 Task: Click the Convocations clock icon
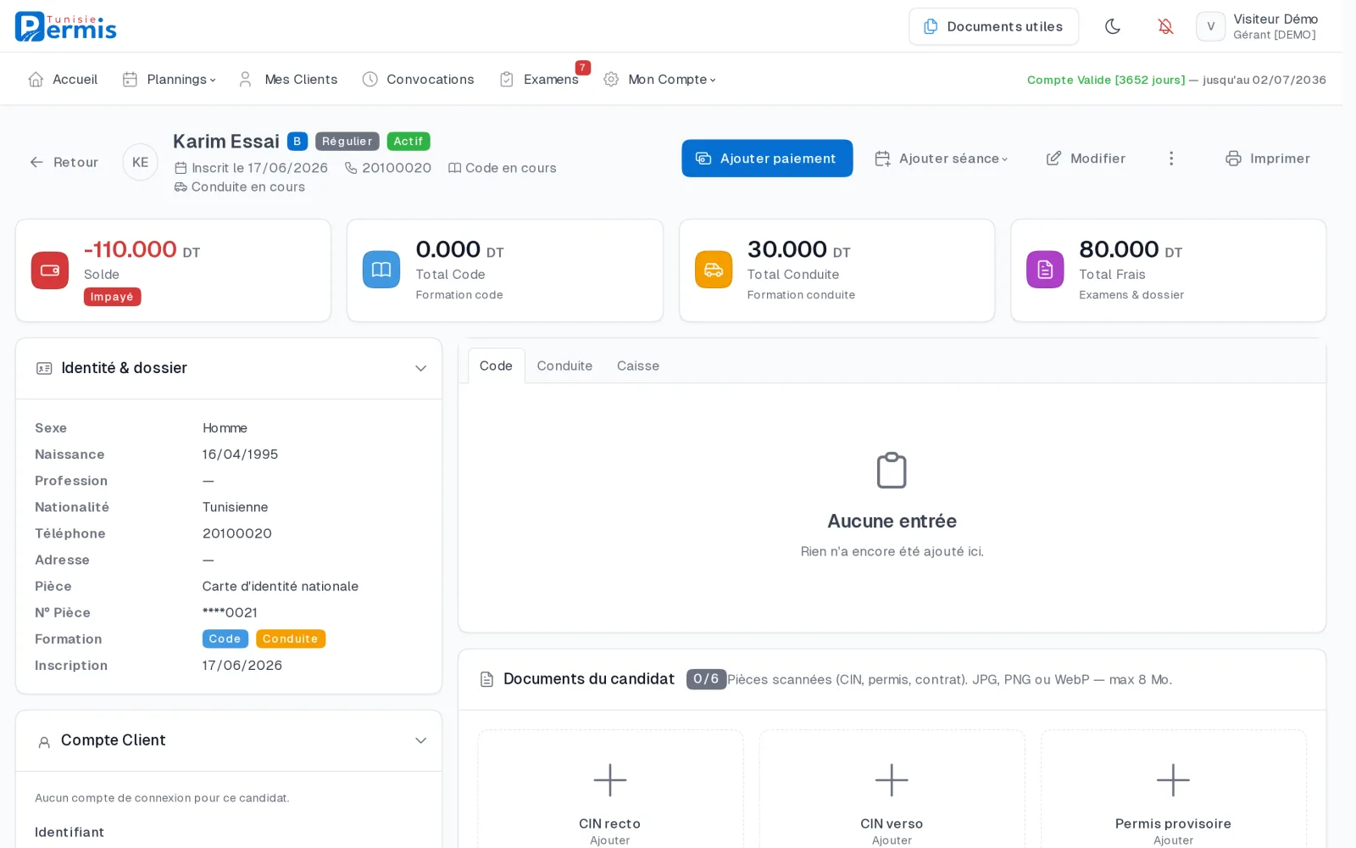pos(370,79)
